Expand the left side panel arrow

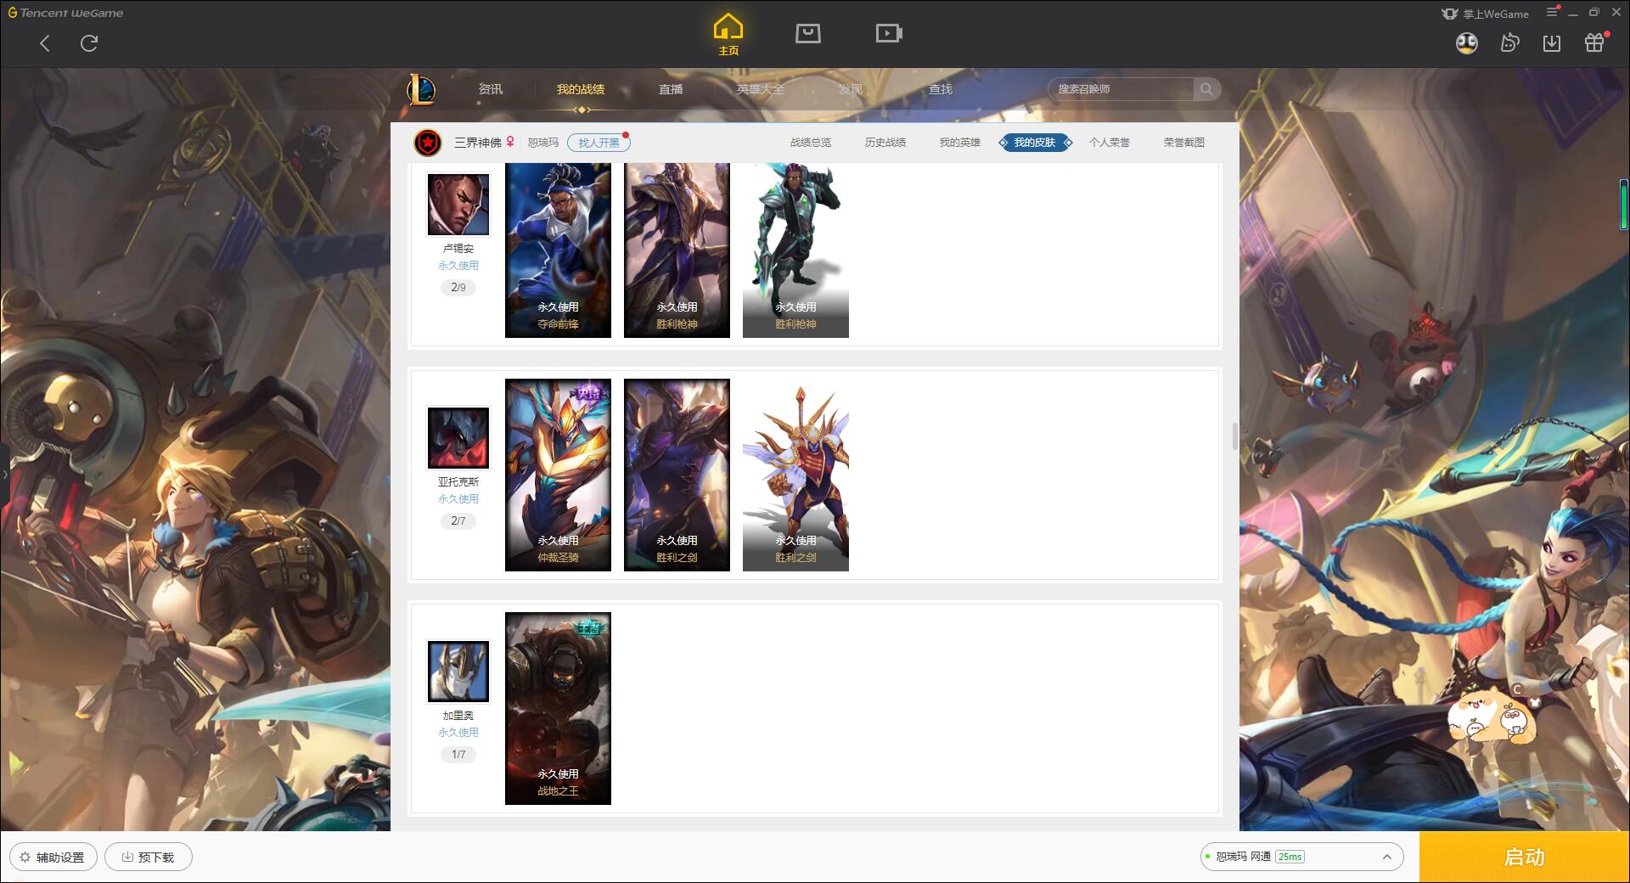click(4, 474)
